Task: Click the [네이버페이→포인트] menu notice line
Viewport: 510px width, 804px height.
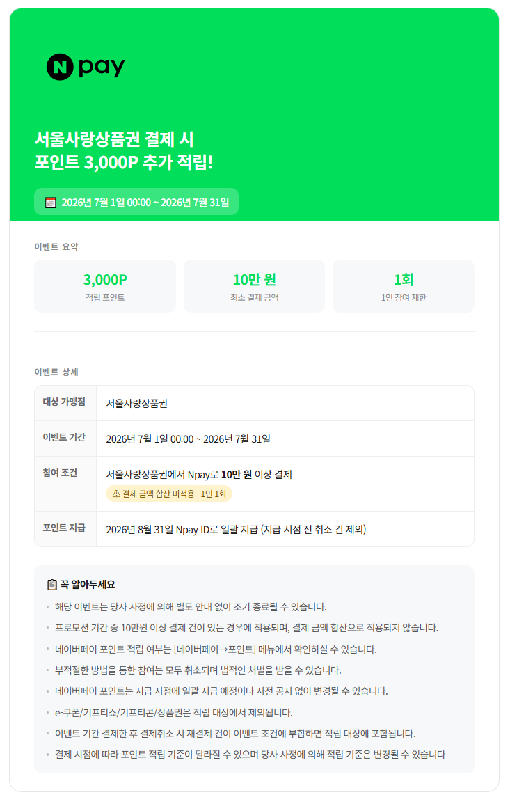Action: coord(216,649)
